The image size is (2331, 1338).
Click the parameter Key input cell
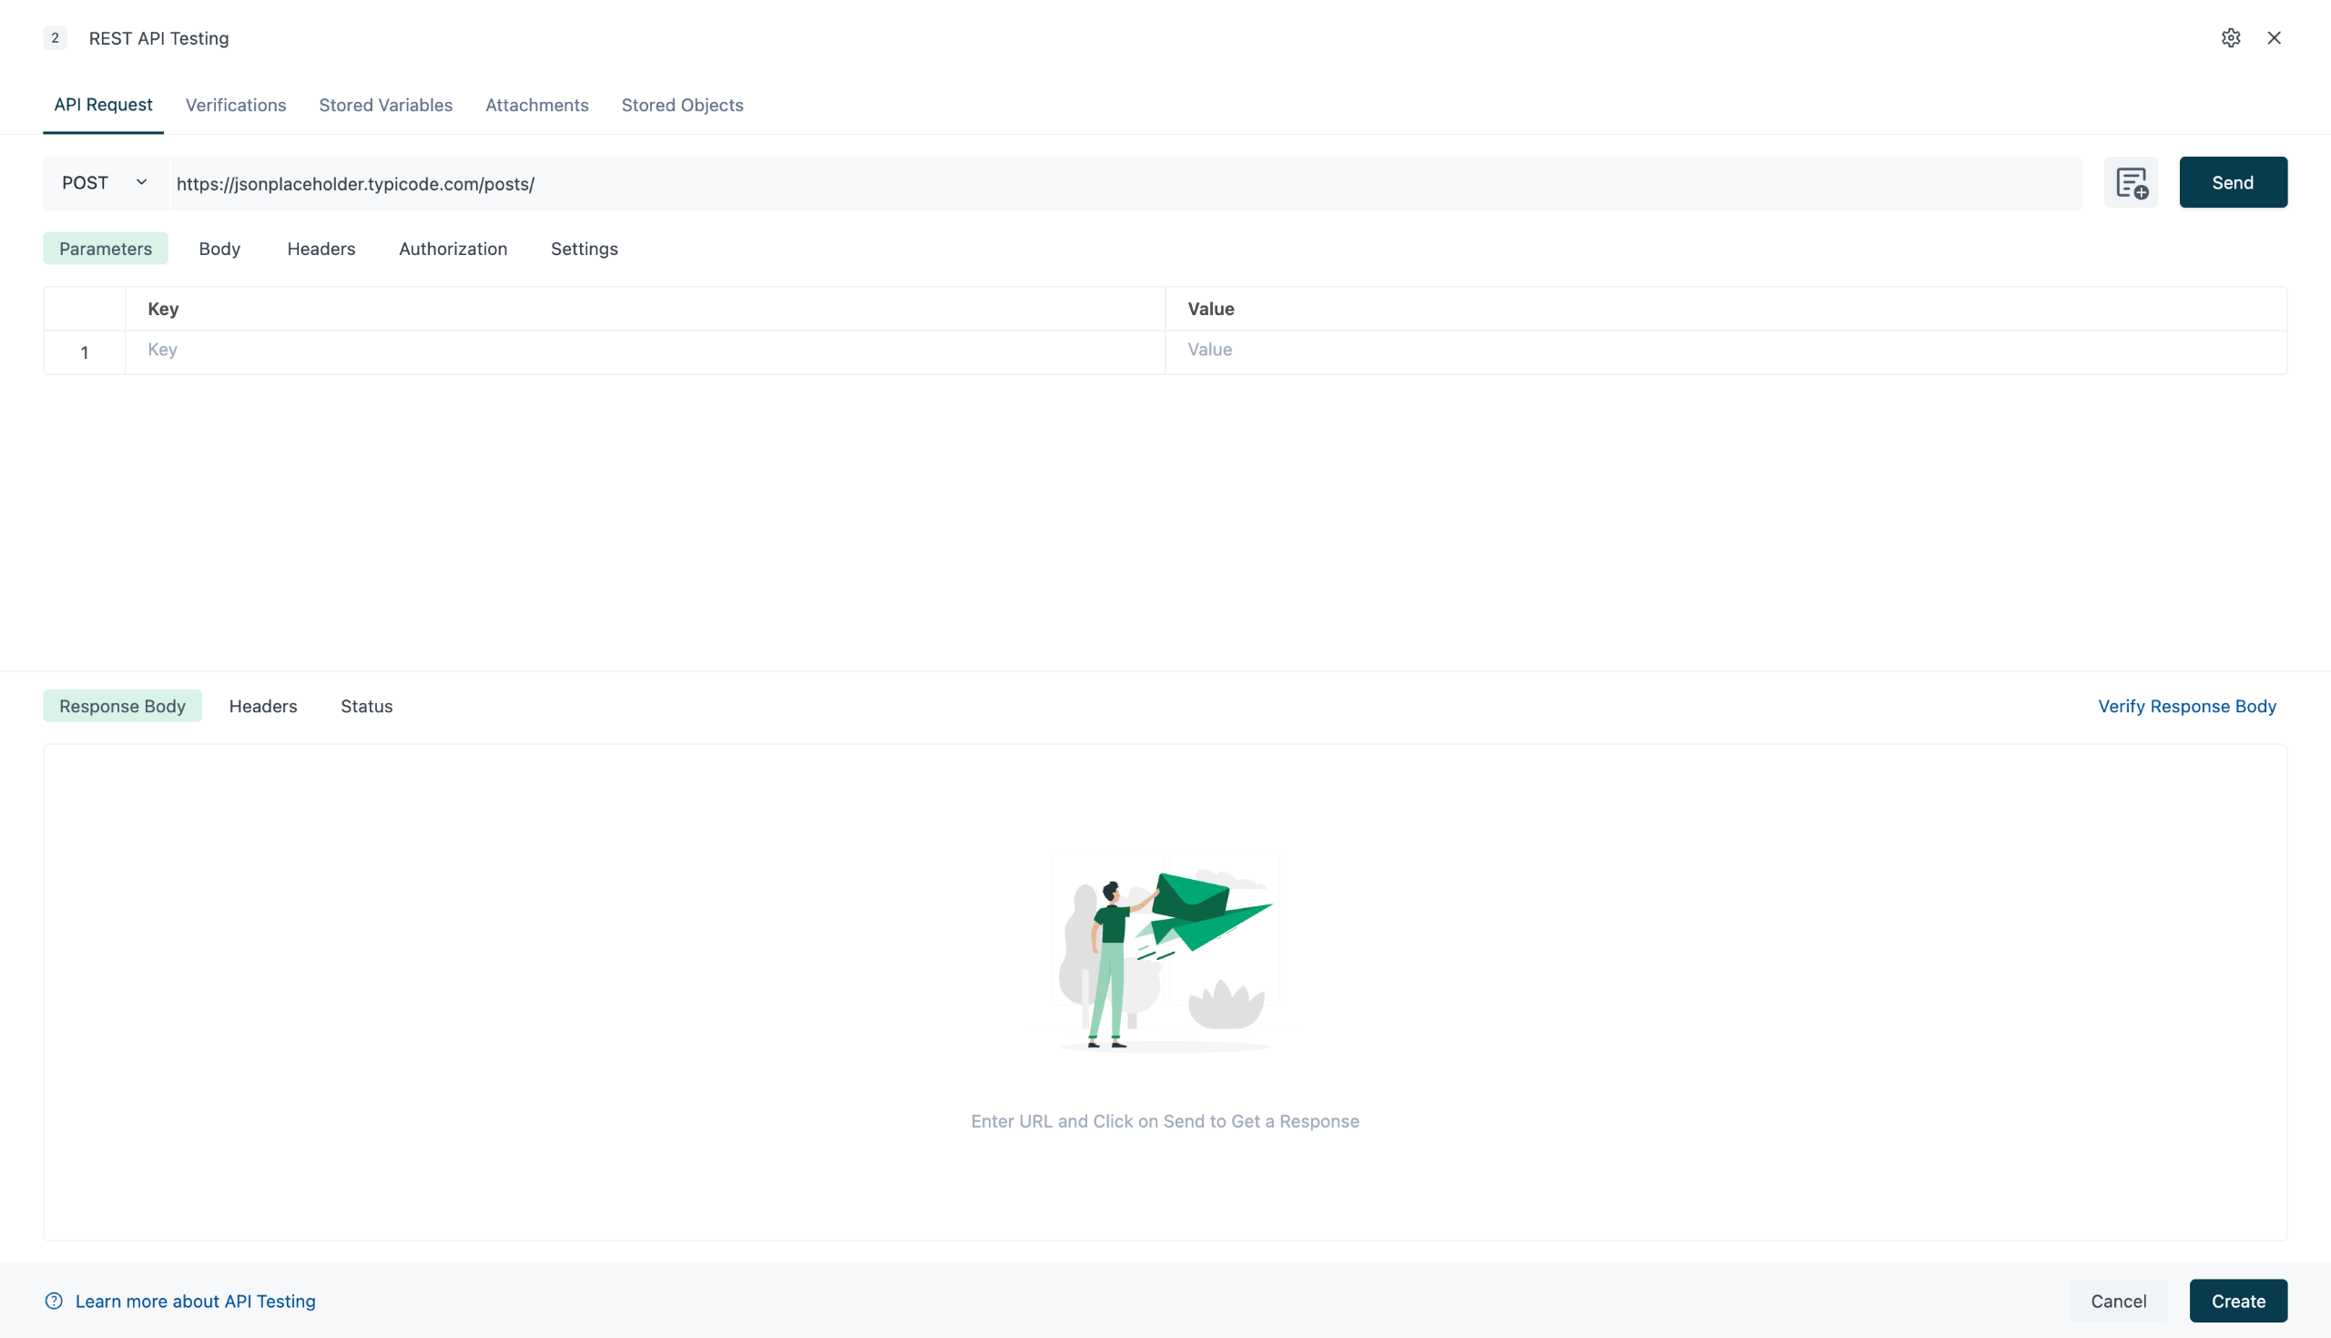click(x=643, y=350)
